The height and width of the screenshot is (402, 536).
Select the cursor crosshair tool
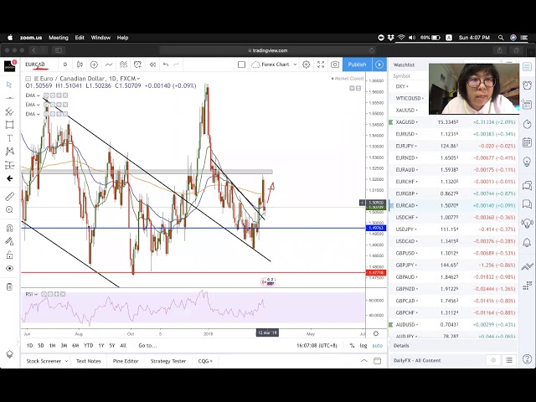tap(9, 85)
